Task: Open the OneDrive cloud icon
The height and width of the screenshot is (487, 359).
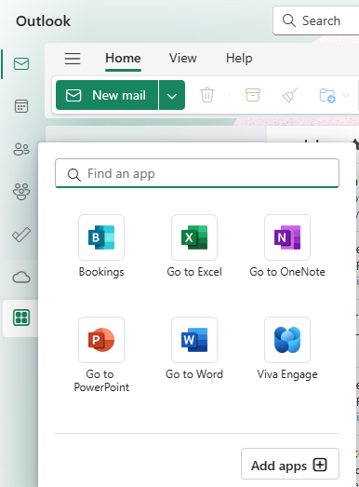Action: click(x=21, y=277)
